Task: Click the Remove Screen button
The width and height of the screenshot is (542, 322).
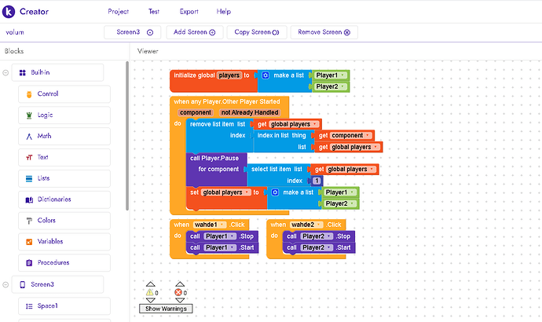Action: pos(325,32)
